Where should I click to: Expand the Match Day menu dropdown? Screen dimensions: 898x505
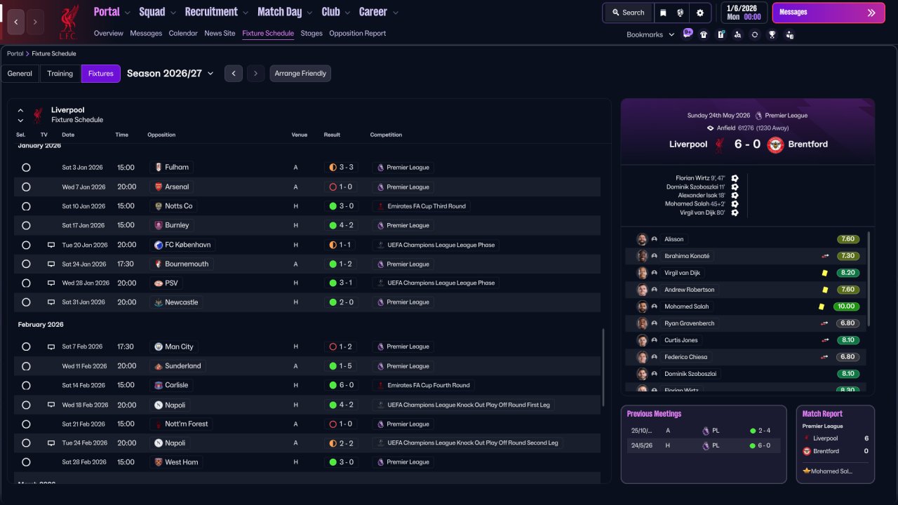pos(309,13)
